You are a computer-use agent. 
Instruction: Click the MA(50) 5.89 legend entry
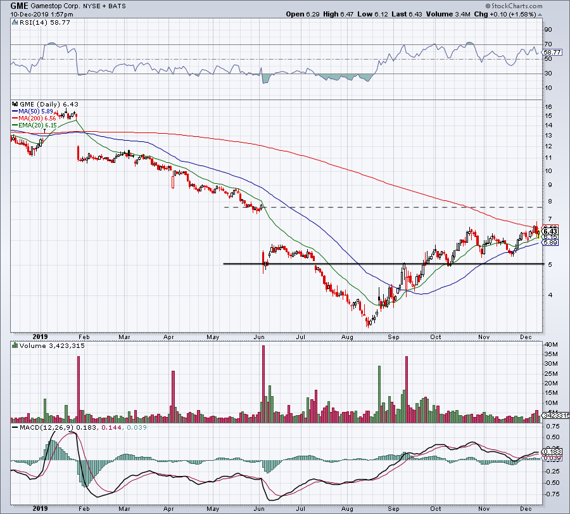35,112
